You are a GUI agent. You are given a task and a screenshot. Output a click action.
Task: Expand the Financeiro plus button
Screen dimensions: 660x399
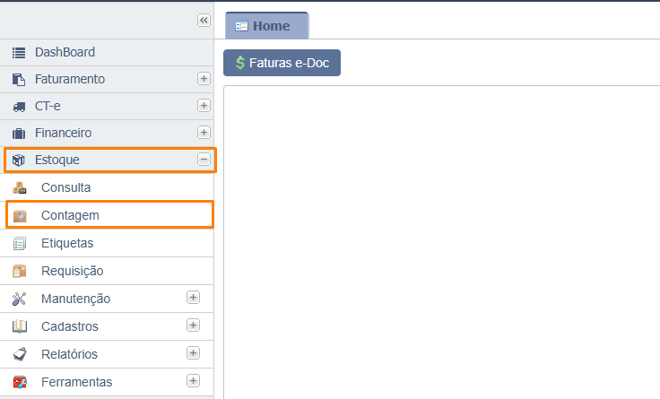pos(204,133)
